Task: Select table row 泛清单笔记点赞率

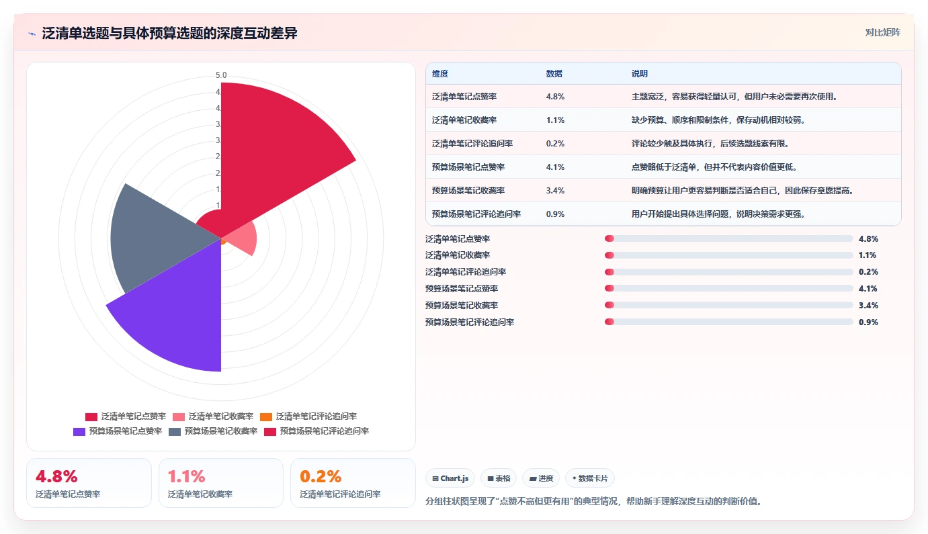Action: [663, 96]
